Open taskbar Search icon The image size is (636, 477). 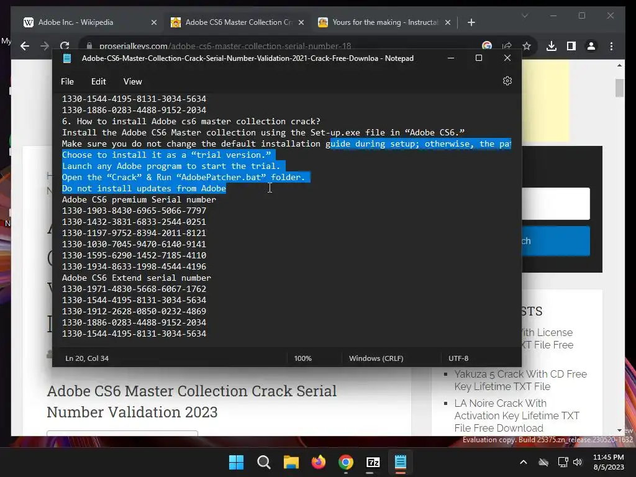[x=263, y=462]
